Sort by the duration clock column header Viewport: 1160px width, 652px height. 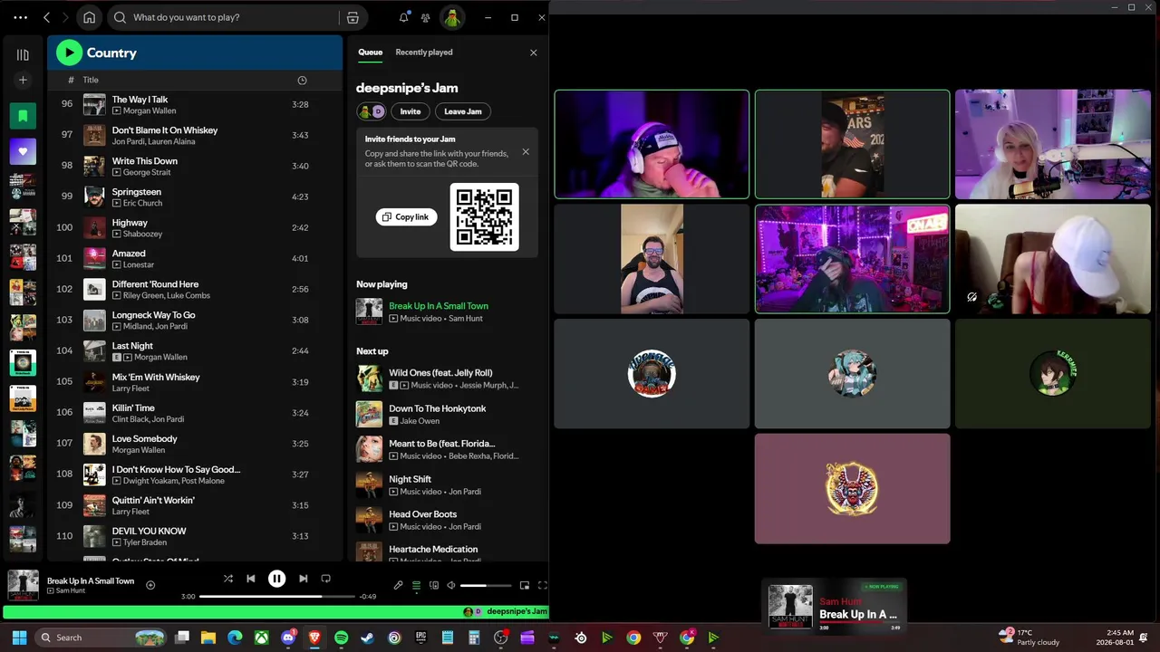coord(302,80)
